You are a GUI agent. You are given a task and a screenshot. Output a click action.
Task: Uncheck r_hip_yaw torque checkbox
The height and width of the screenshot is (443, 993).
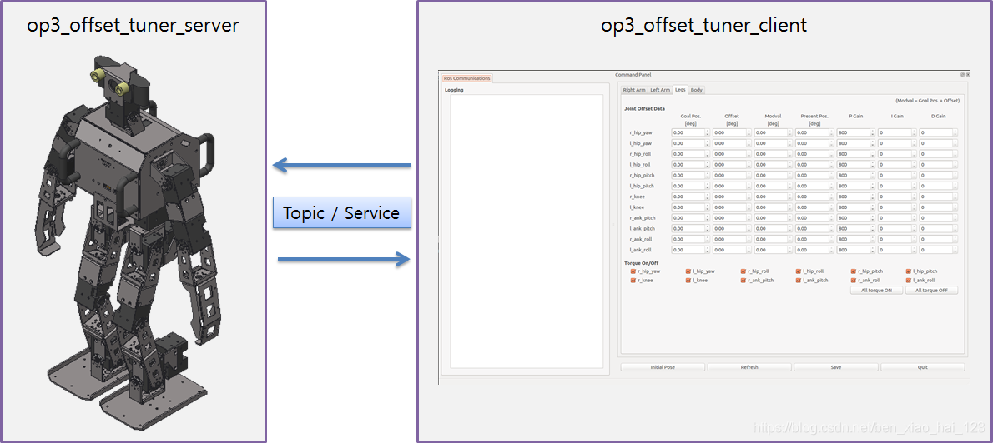[x=633, y=271]
